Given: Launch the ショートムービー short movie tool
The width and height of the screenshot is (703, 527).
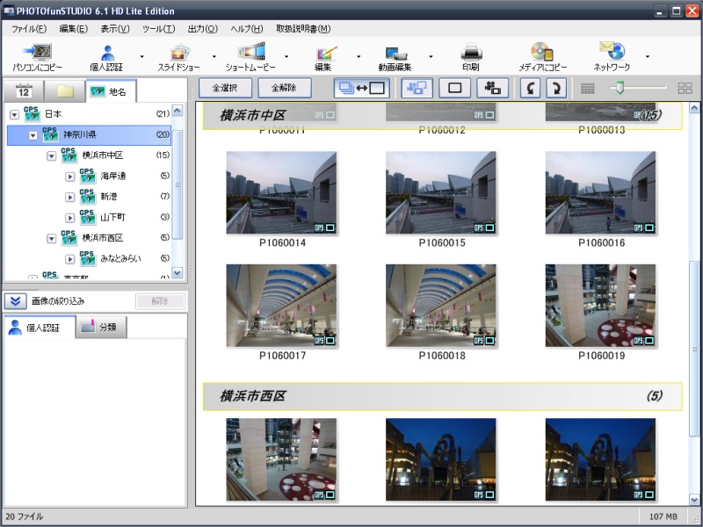Looking at the screenshot, I should (x=250, y=54).
